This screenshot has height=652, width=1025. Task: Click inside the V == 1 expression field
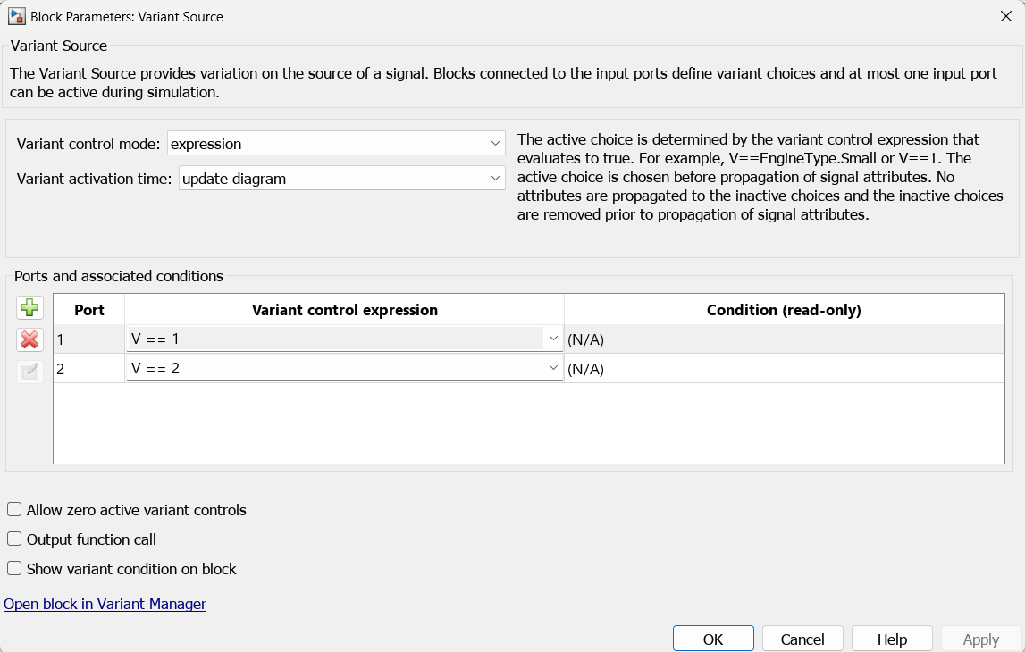313,339
